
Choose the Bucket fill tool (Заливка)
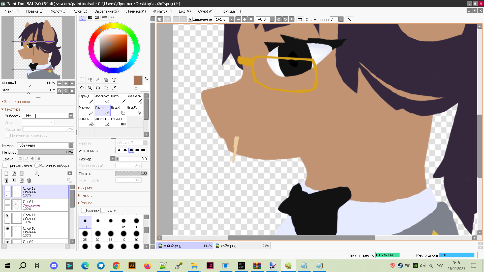pos(86,122)
